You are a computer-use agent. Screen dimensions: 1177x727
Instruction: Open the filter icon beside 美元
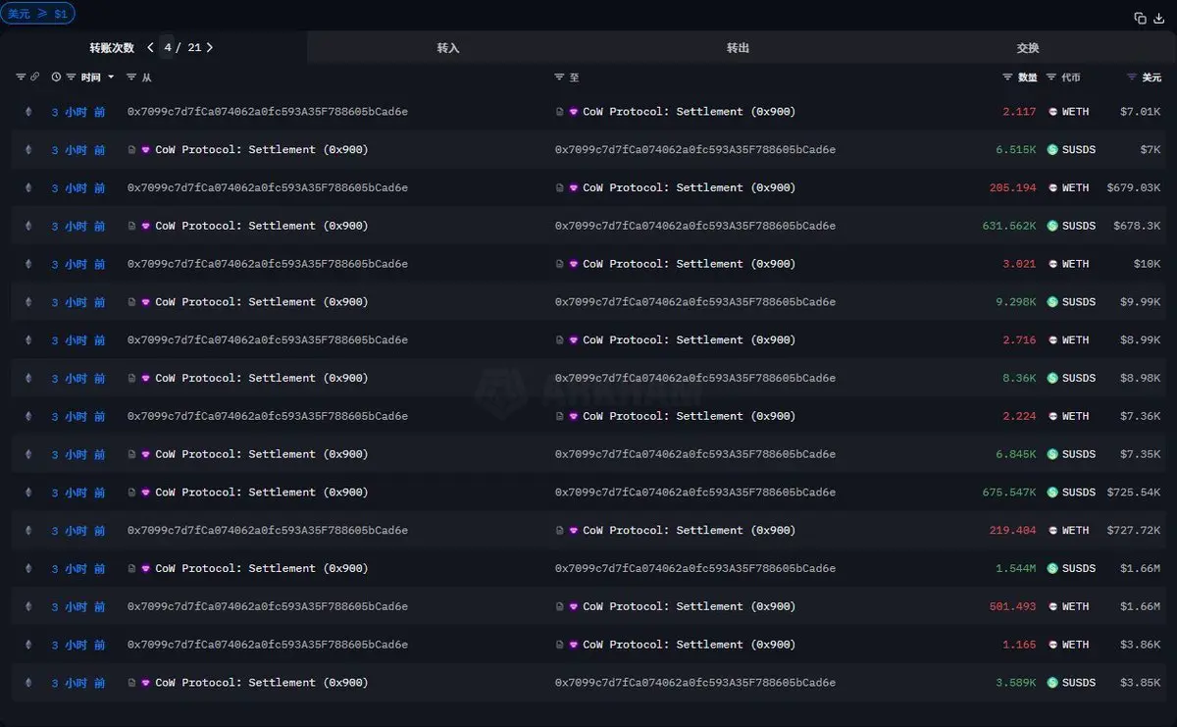click(1132, 77)
